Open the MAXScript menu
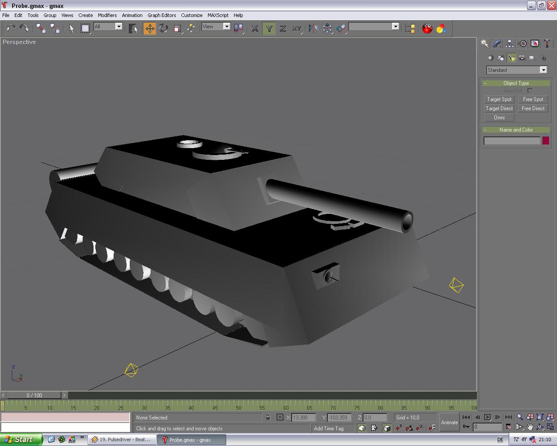The width and height of the screenshot is (557, 446). pos(218,15)
